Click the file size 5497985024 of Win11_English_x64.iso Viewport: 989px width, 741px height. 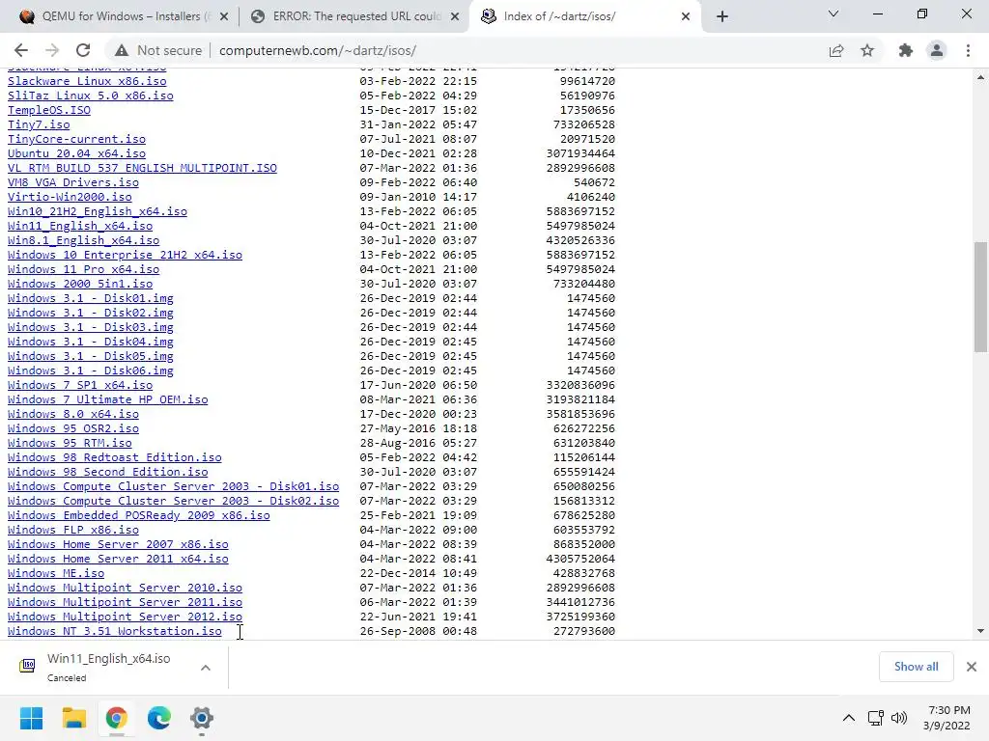tap(580, 226)
